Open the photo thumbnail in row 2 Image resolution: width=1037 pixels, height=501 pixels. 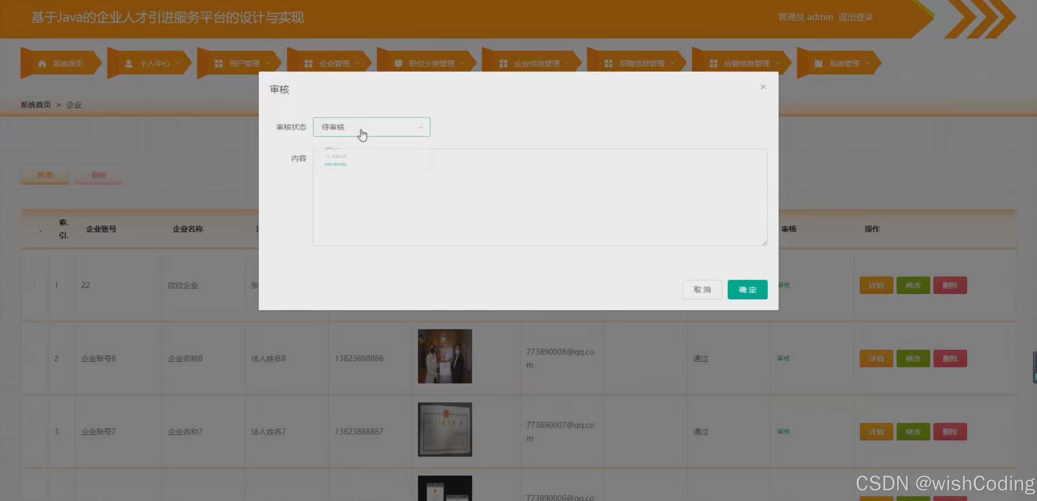click(x=445, y=356)
